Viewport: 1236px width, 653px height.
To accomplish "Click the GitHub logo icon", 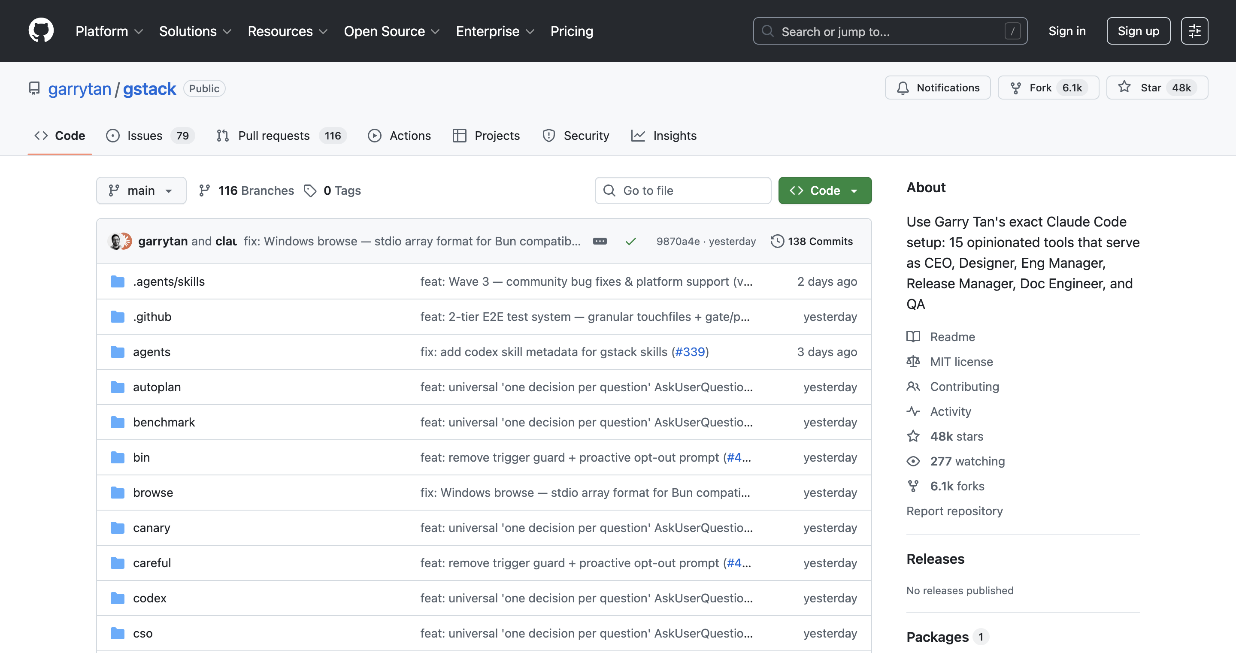I will tap(41, 31).
